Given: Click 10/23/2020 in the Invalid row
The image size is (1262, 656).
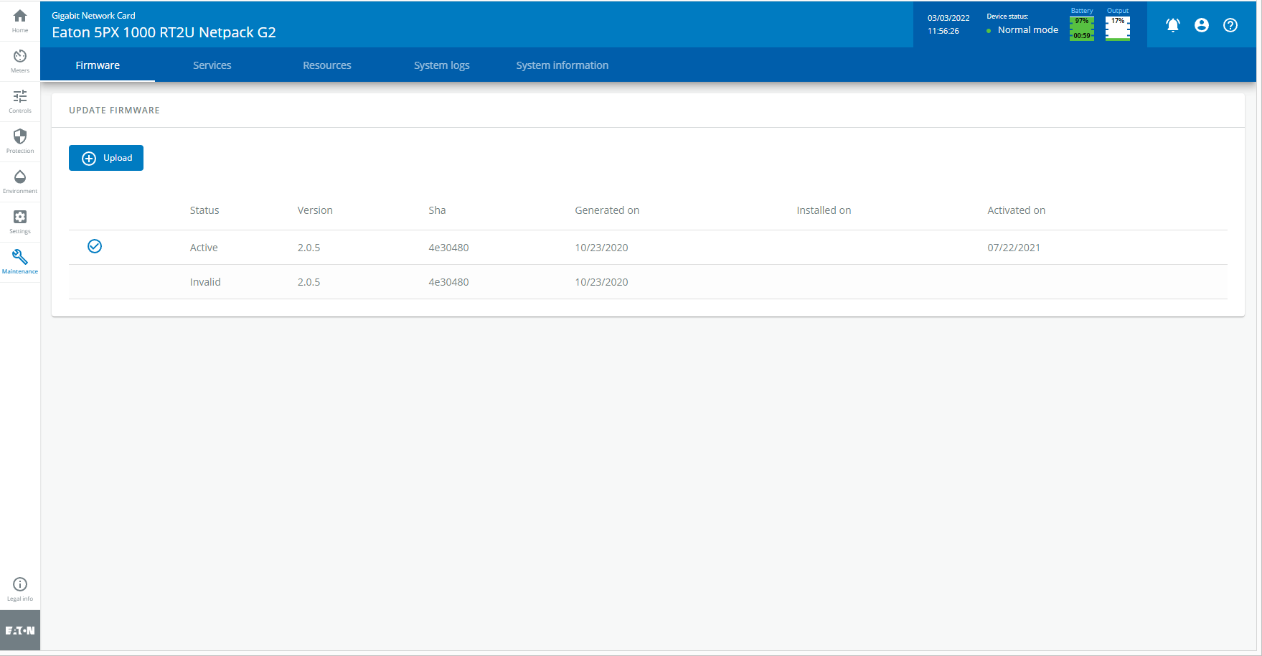Looking at the screenshot, I should pyautogui.click(x=601, y=282).
